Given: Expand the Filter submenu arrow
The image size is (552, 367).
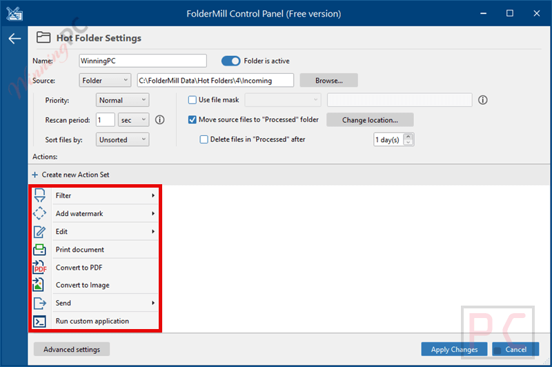Looking at the screenshot, I should coord(153,196).
